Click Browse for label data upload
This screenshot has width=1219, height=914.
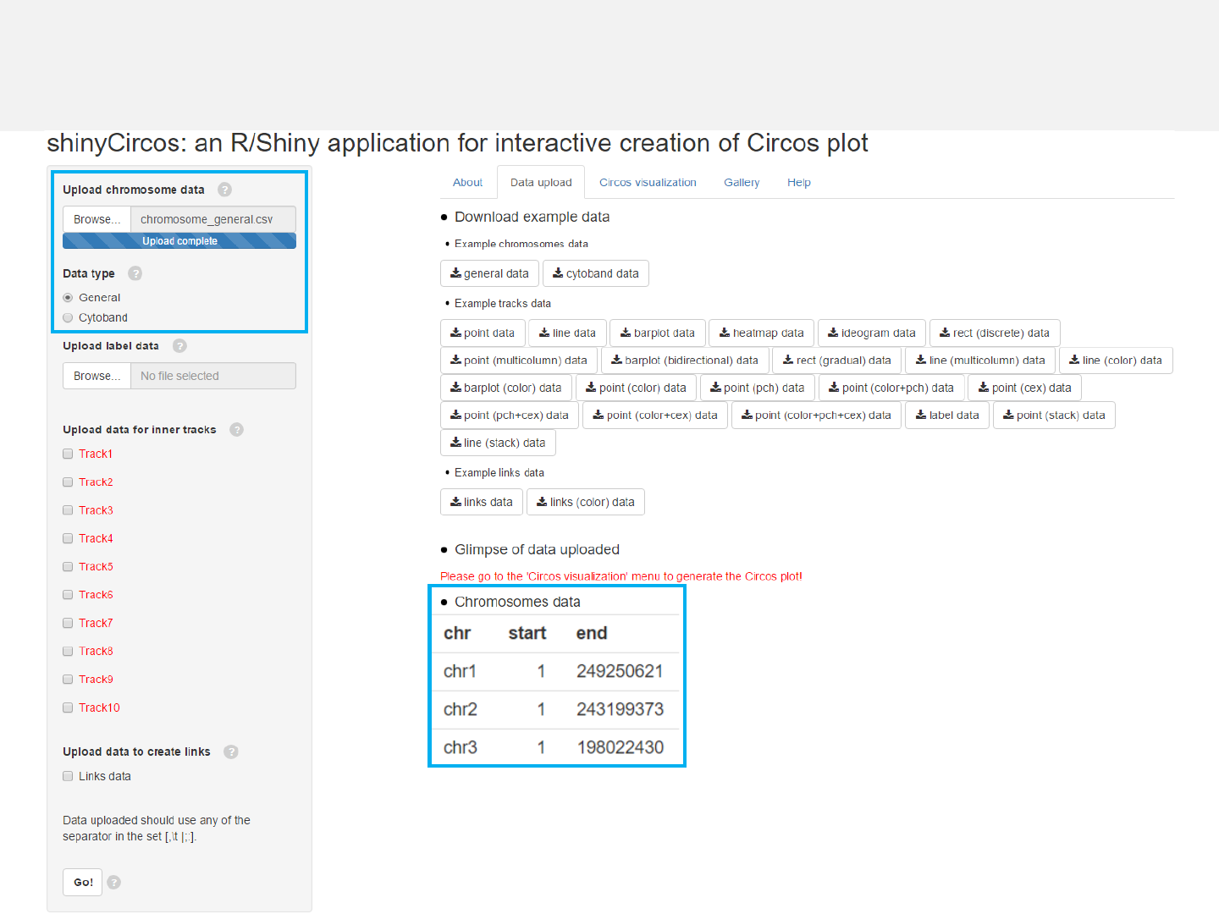(x=97, y=376)
